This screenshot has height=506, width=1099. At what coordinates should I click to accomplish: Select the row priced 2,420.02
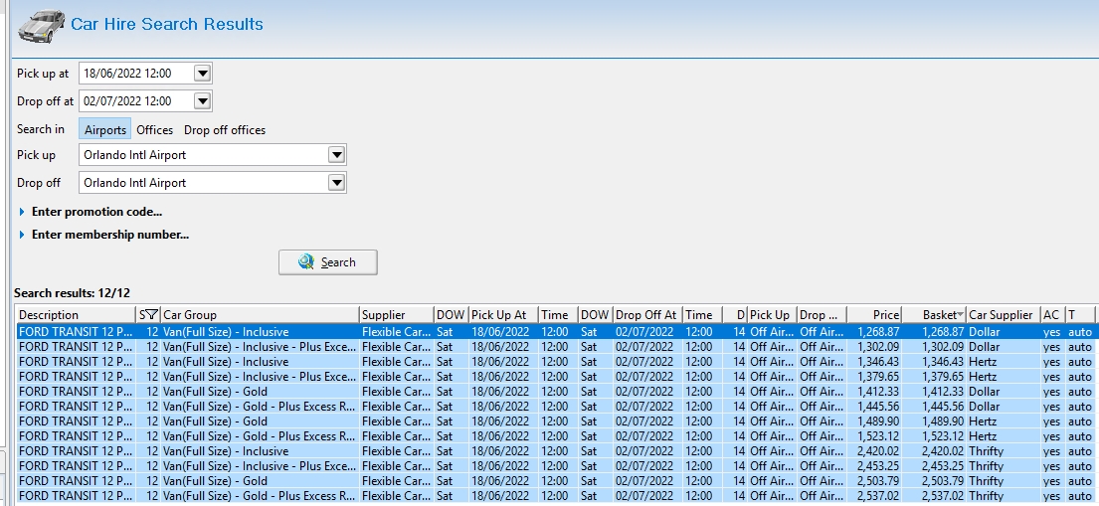point(554,450)
